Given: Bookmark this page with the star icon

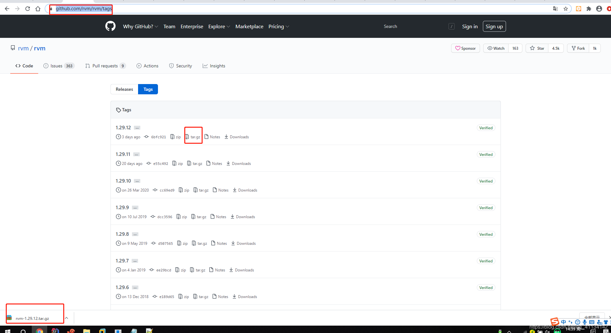Looking at the screenshot, I should (x=566, y=9).
